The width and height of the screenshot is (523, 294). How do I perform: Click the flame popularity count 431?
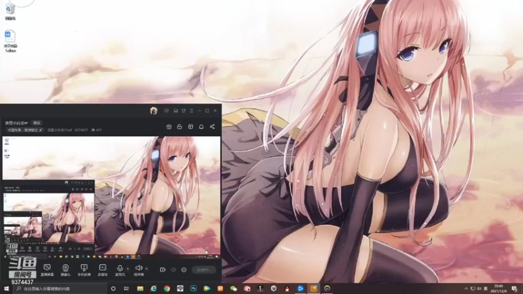coord(97,130)
